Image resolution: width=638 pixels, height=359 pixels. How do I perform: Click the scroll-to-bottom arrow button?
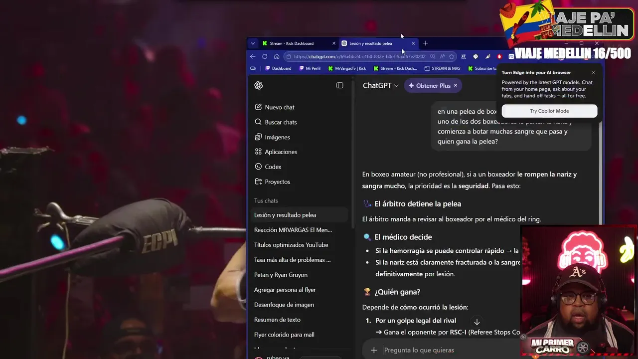click(477, 322)
